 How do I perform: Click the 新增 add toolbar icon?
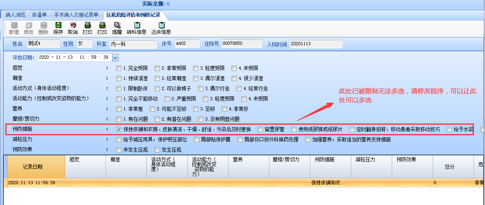pyautogui.click(x=14, y=26)
